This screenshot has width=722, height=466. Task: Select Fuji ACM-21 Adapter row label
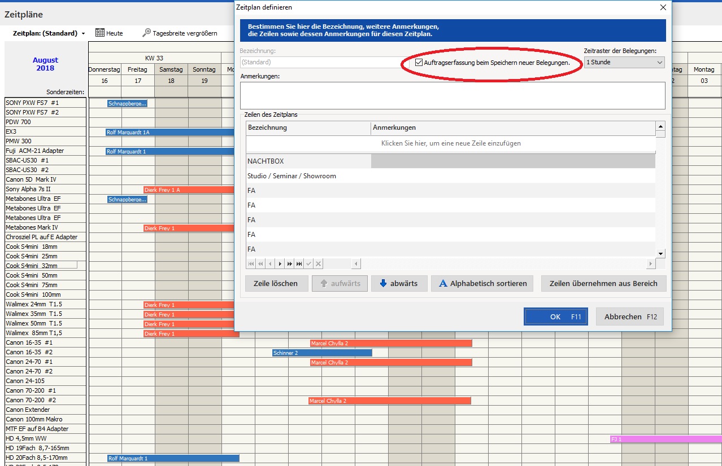46,151
